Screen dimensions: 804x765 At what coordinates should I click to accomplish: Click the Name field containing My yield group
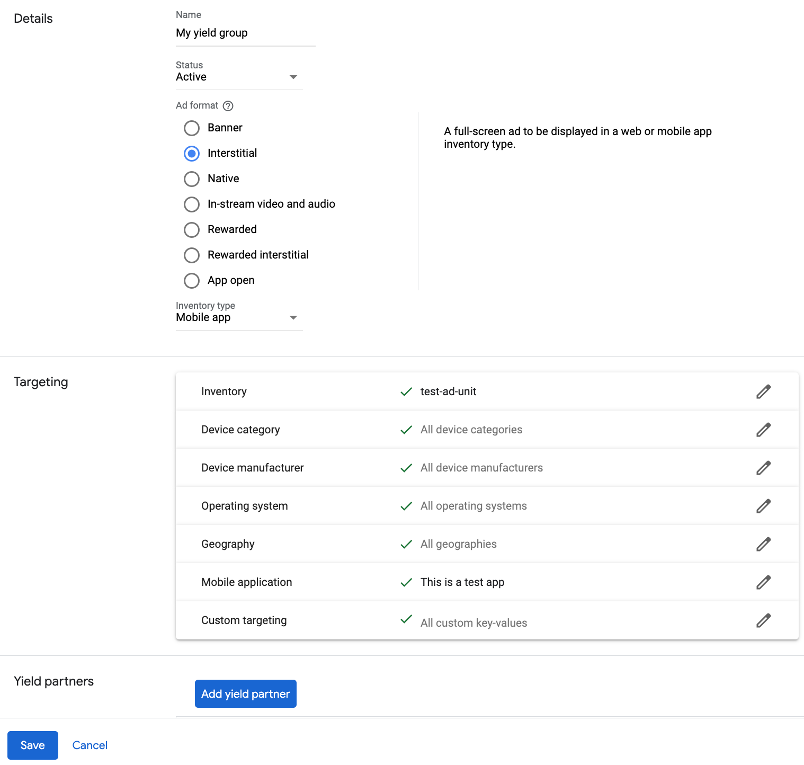coord(245,33)
